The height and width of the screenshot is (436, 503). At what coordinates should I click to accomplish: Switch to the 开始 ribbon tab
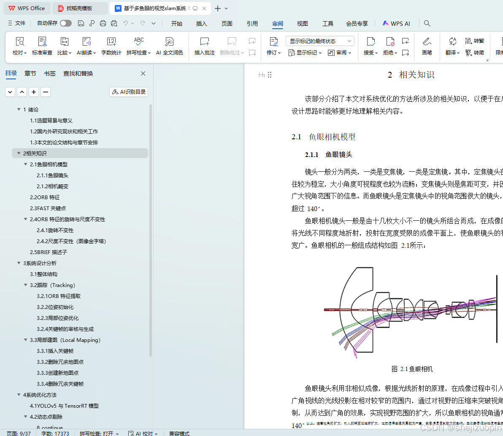pyautogui.click(x=176, y=23)
